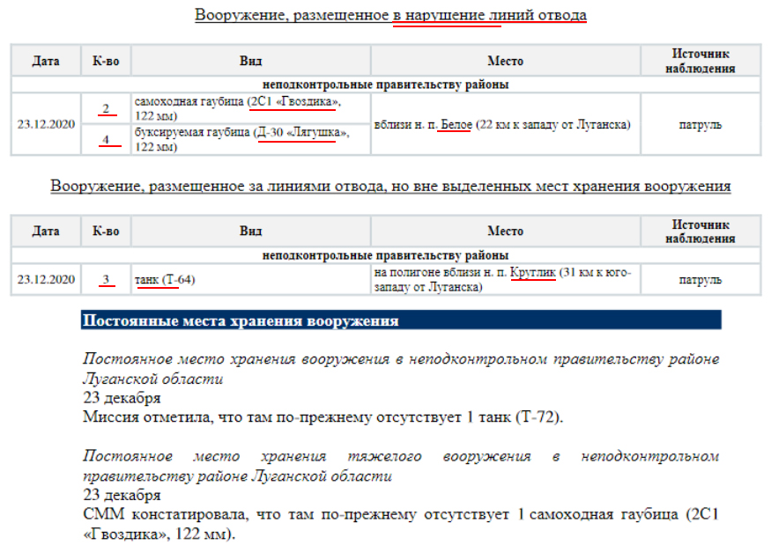Select the quantity 2 in first table

pyautogui.click(x=106, y=108)
